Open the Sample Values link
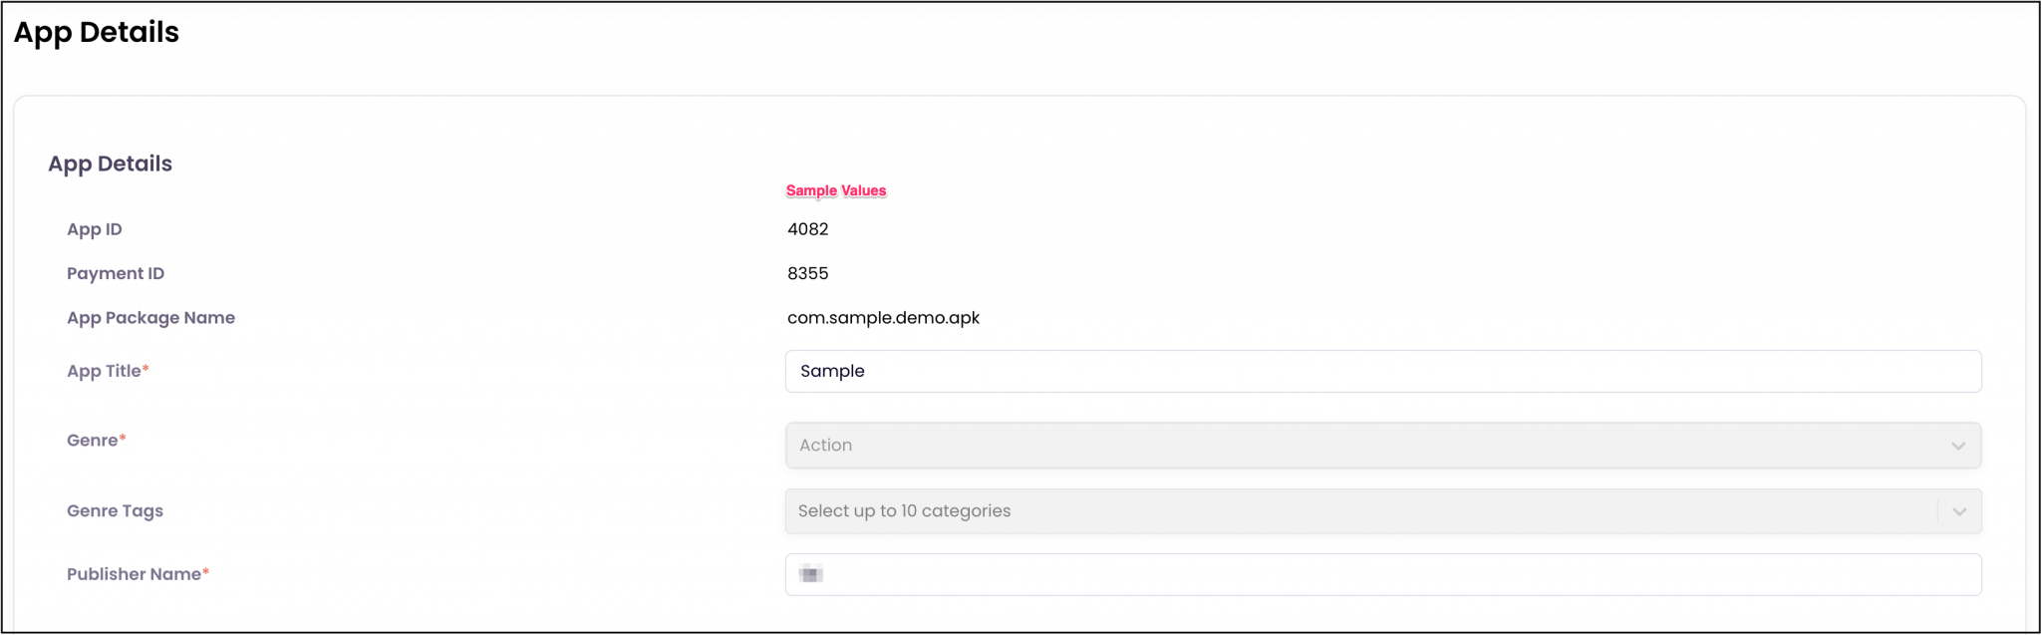The height and width of the screenshot is (635, 2041). point(836,189)
